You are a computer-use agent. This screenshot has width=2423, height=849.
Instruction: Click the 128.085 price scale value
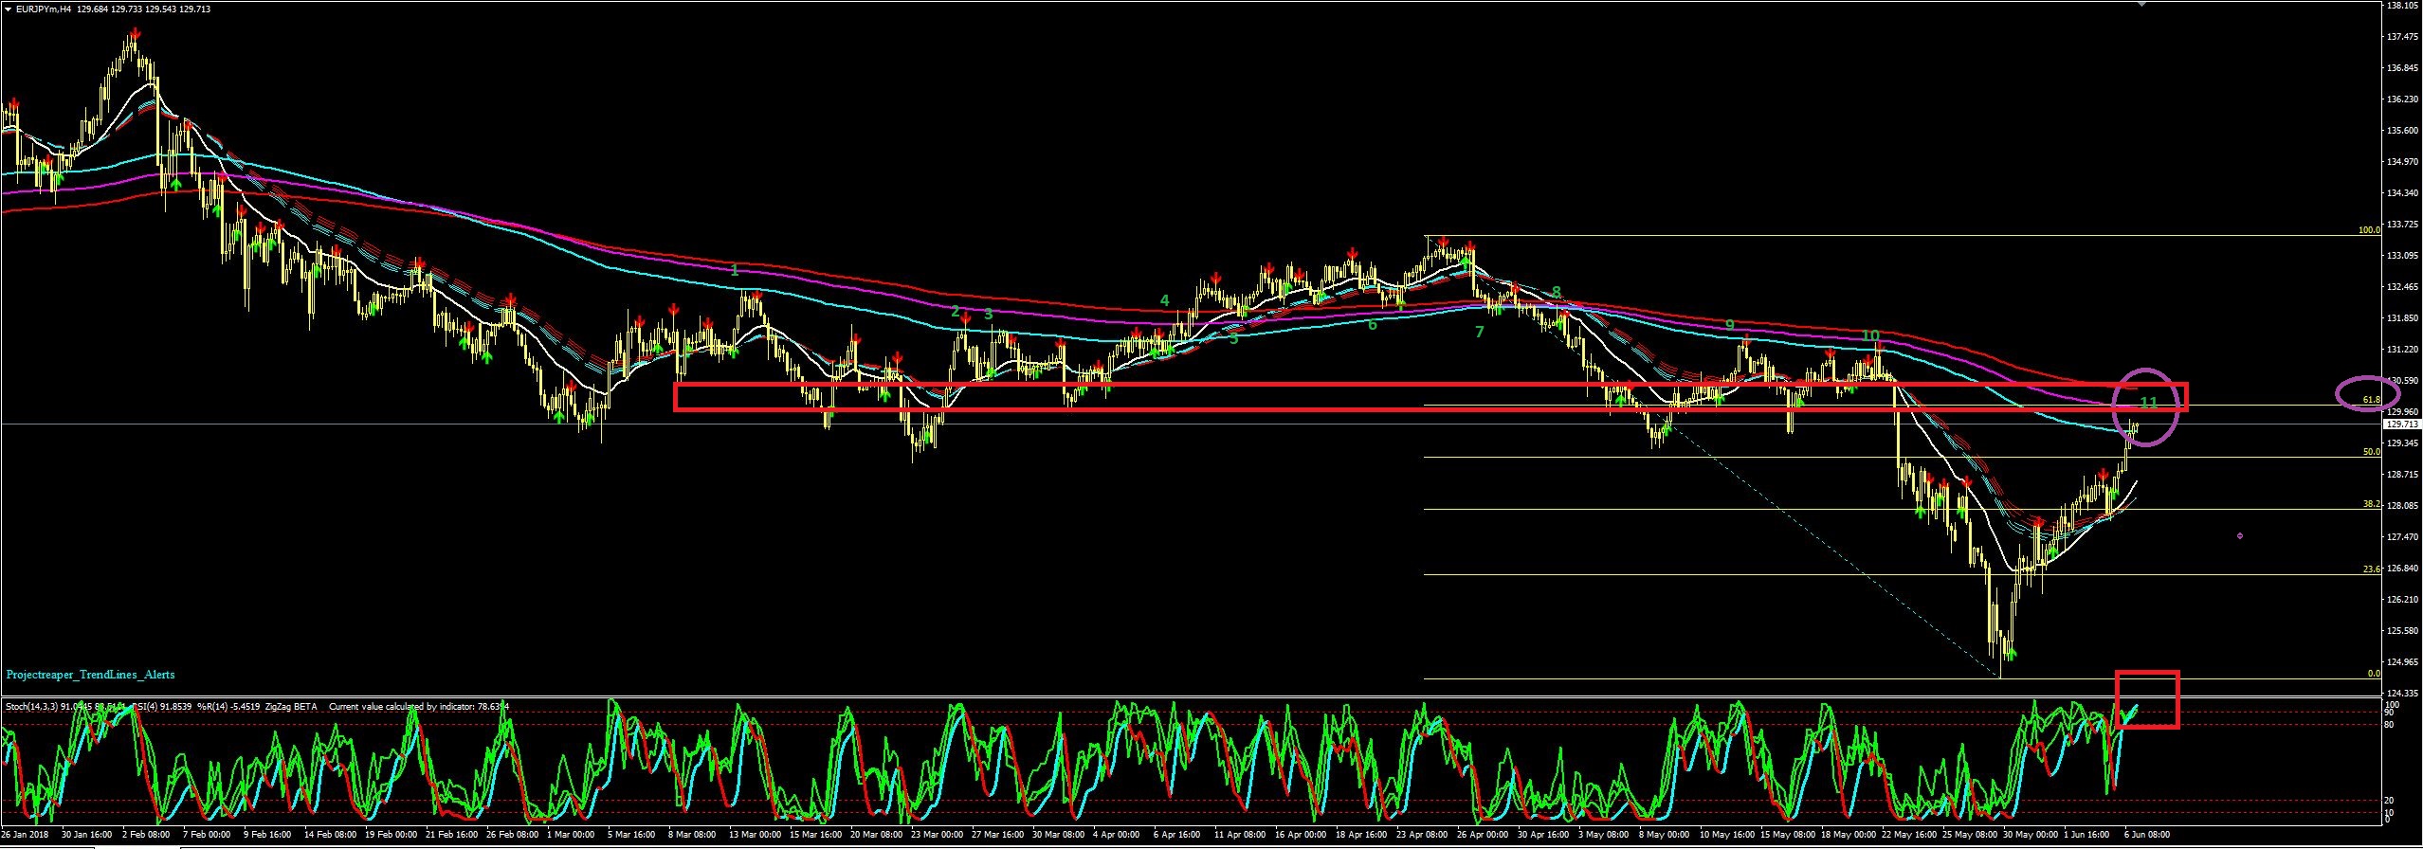tap(2403, 505)
